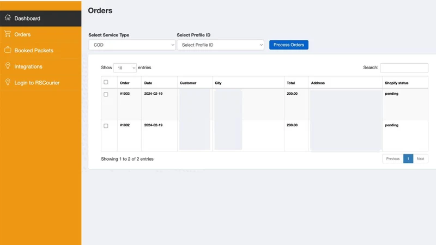Check the box for order #1002
436x245 pixels.
[106, 126]
